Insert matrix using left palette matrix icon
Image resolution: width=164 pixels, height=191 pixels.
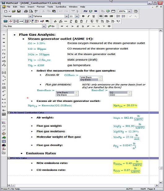click(4, 73)
